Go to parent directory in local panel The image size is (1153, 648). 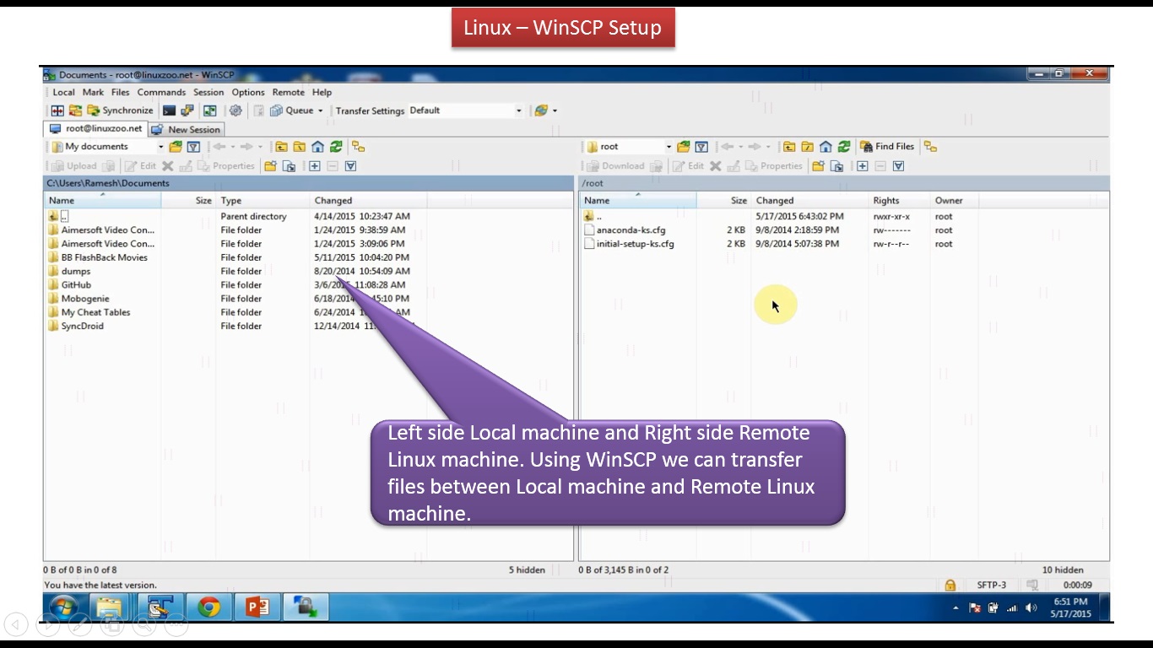click(x=281, y=147)
